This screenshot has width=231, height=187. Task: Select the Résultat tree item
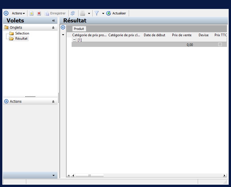coord(21,39)
